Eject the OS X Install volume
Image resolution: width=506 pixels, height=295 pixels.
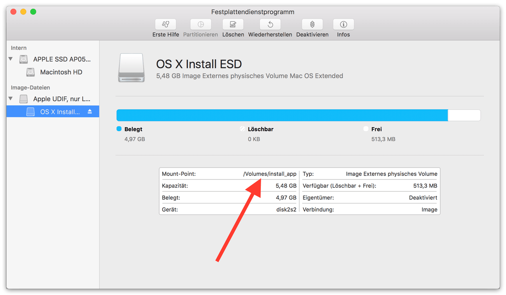click(90, 112)
